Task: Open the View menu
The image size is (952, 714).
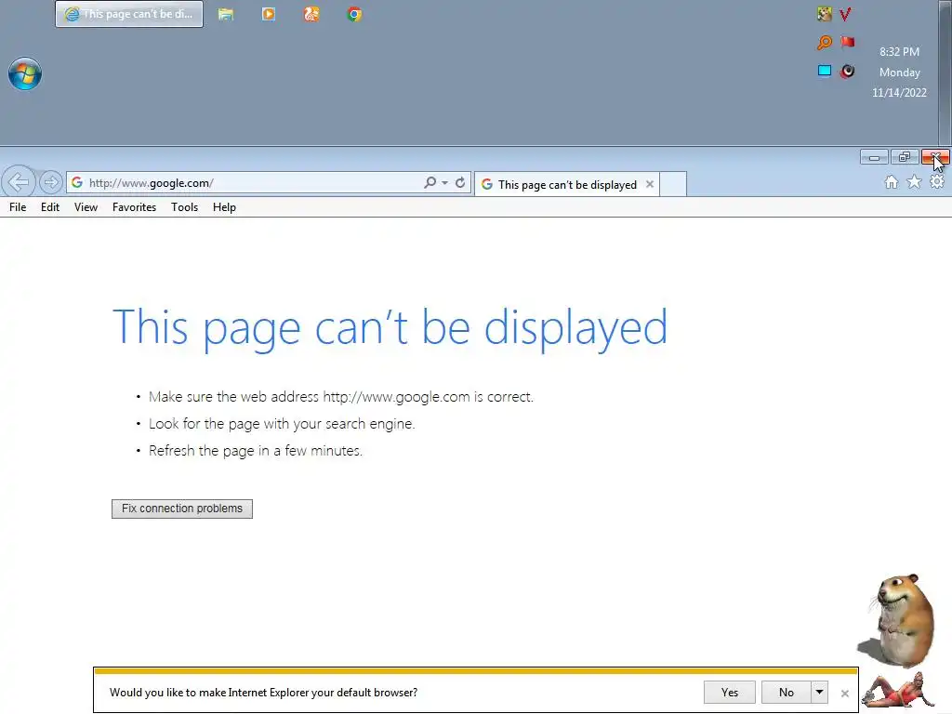Action: [86, 207]
